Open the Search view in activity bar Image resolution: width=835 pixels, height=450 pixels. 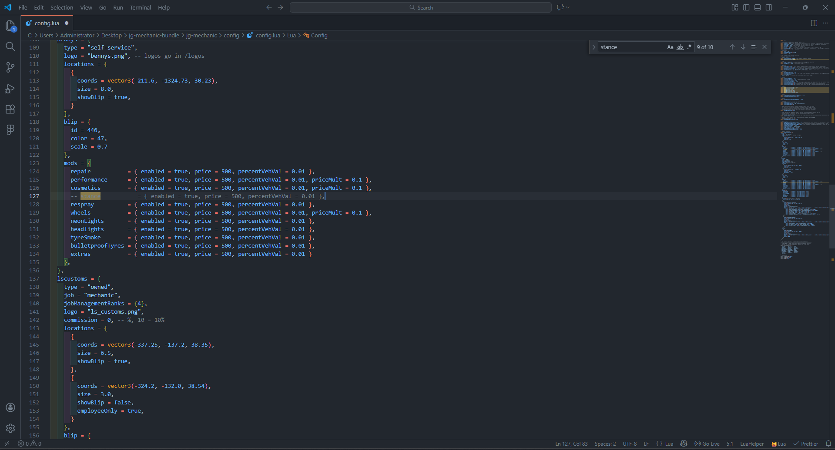point(10,46)
